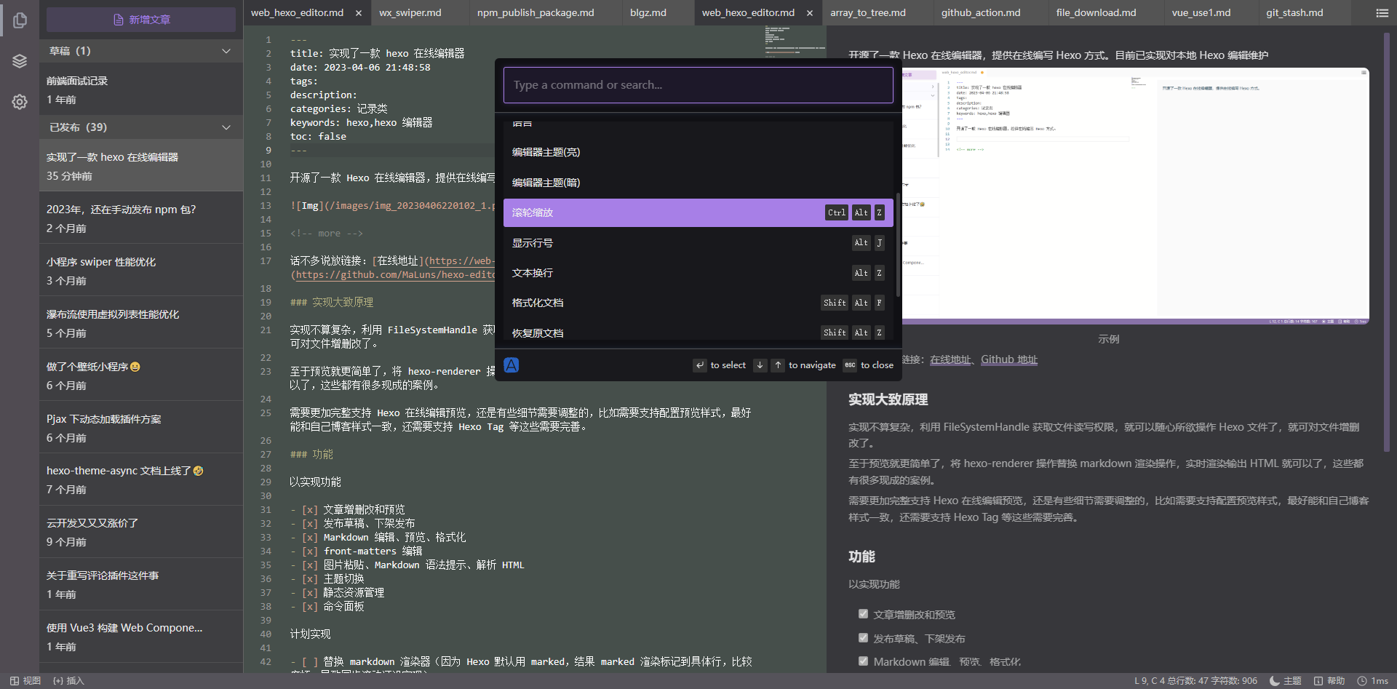Screen dimensions: 1397x689
Task: Click 新增文章 button
Action: tap(141, 20)
